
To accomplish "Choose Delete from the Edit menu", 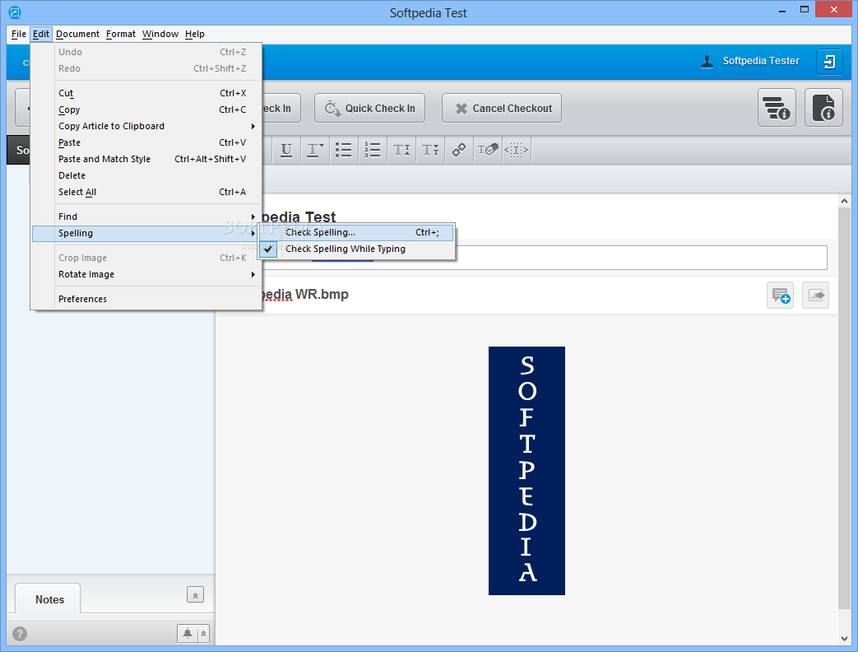I will pyautogui.click(x=146, y=175).
